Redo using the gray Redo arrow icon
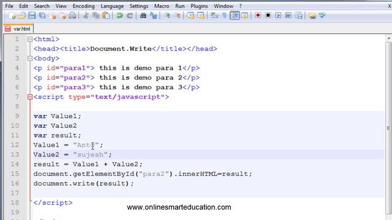The height and width of the screenshot is (220, 392). point(129,16)
